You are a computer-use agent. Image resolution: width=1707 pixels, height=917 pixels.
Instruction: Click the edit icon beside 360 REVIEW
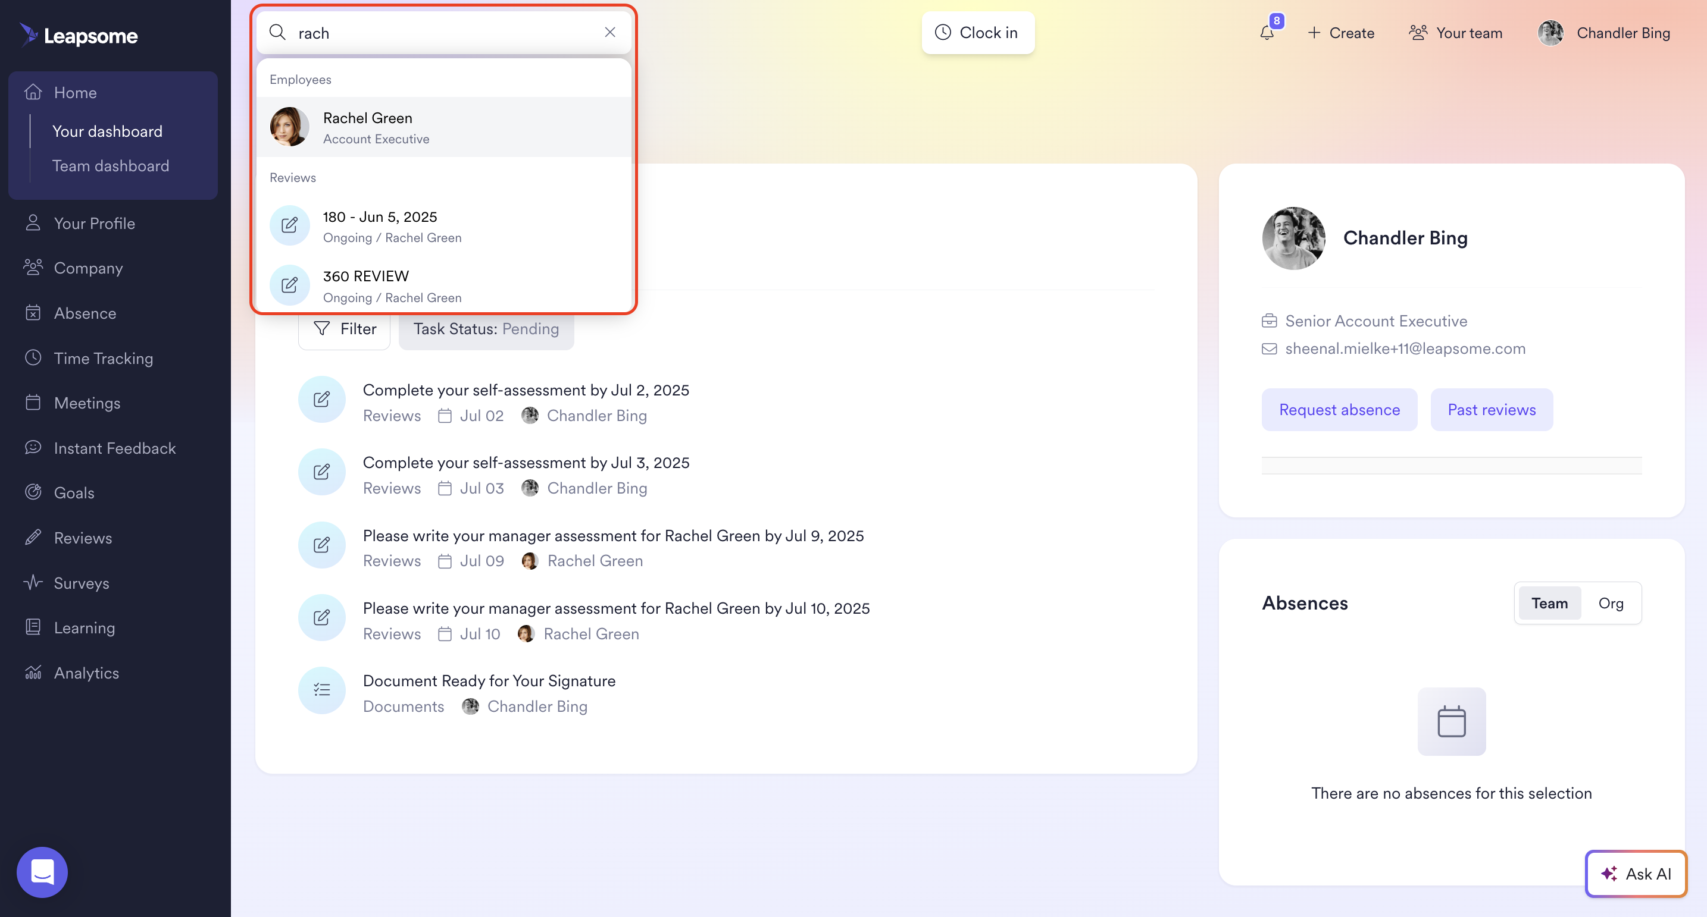coord(290,285)
